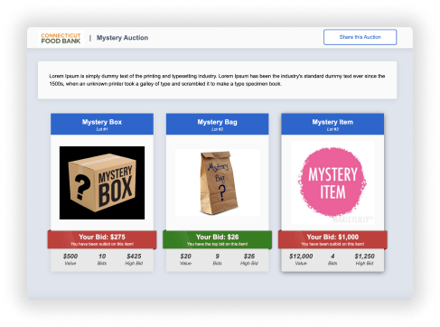Click the Mystery Box cardboard box image

(x=102, y=182)
